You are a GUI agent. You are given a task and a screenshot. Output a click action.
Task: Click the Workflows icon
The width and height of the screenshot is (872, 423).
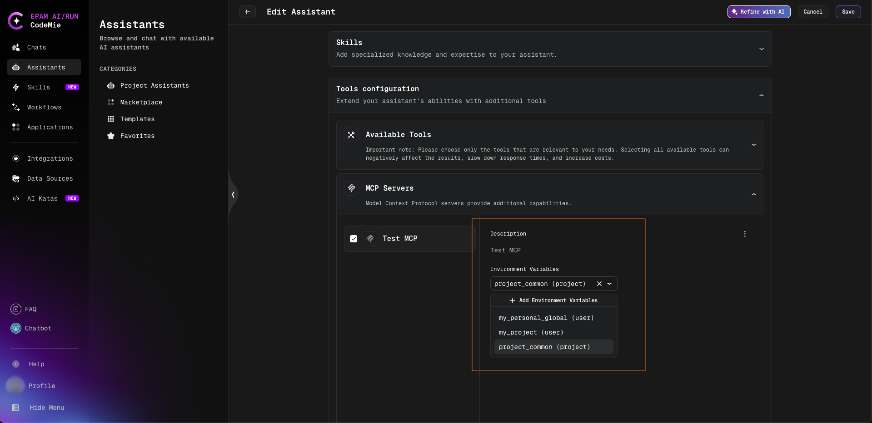pyautogui.click(x=16, y=107)
